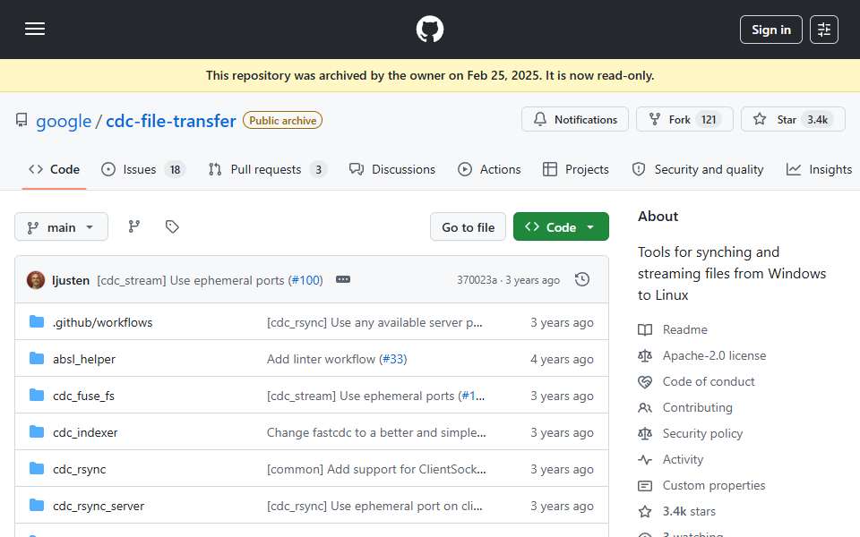Open the Insights tab
Image resolution: width=860 pixels, height=537 pixels.
(x=819, y=169)
